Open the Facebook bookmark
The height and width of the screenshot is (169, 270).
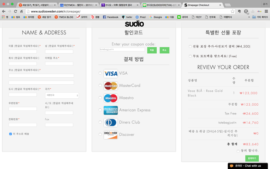point(111,17)
